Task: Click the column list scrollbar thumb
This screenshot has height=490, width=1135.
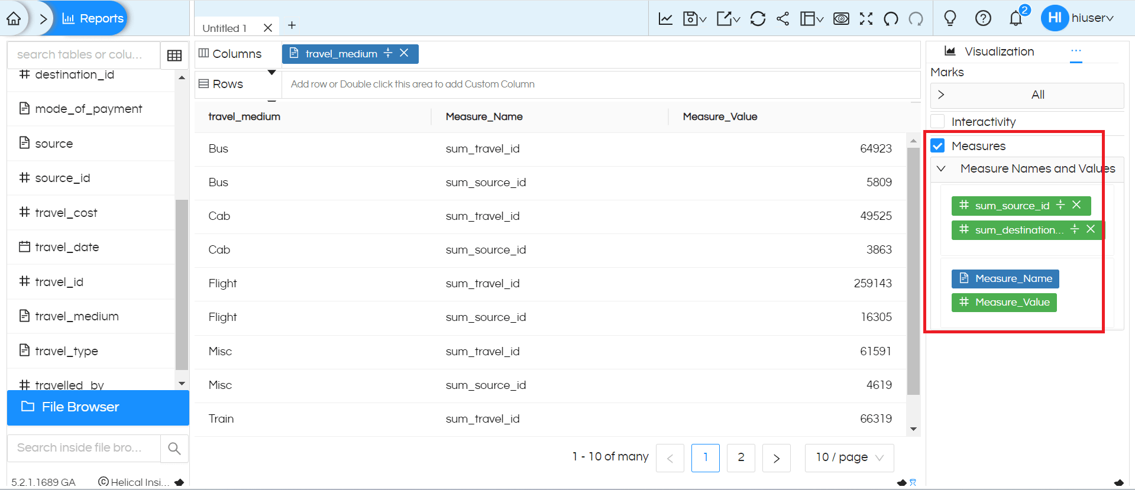Action: pos(182,284)
